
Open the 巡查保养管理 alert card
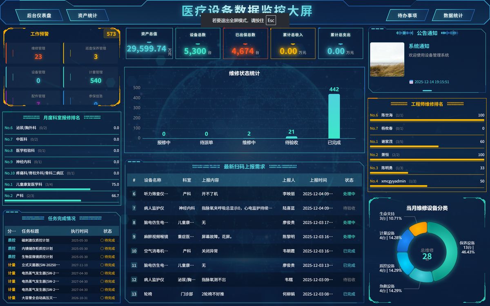(91, 53)
